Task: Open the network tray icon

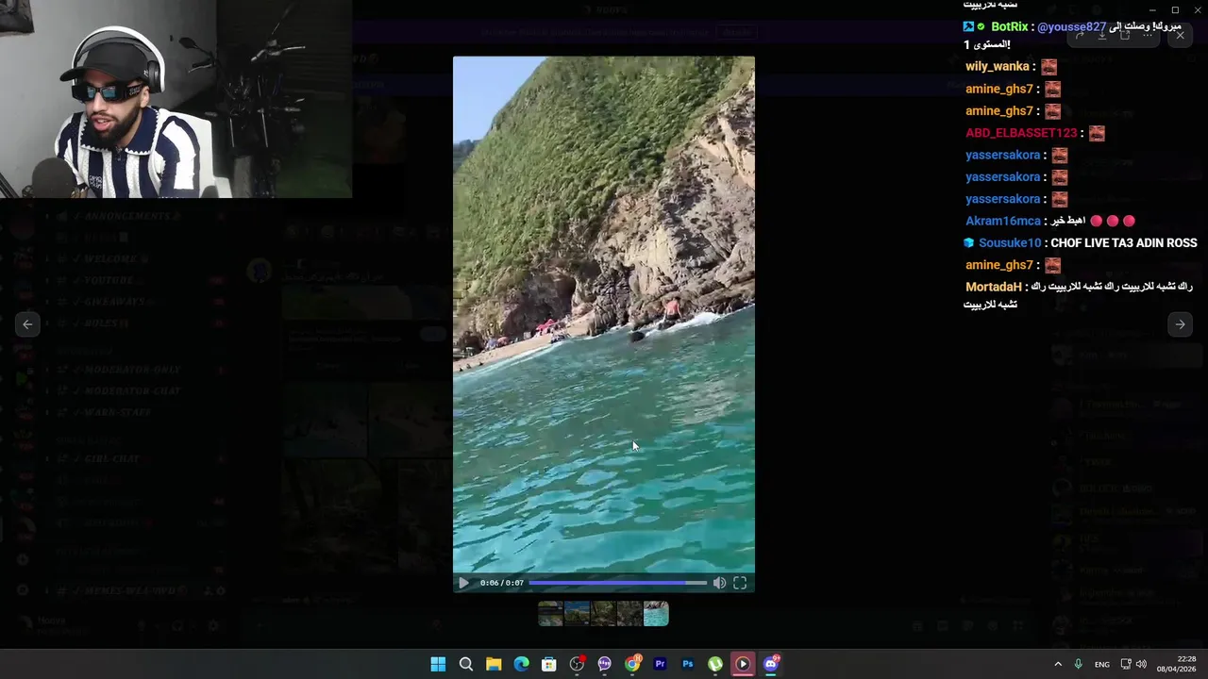Action: pyautogui.click(x=1126, y=664)
